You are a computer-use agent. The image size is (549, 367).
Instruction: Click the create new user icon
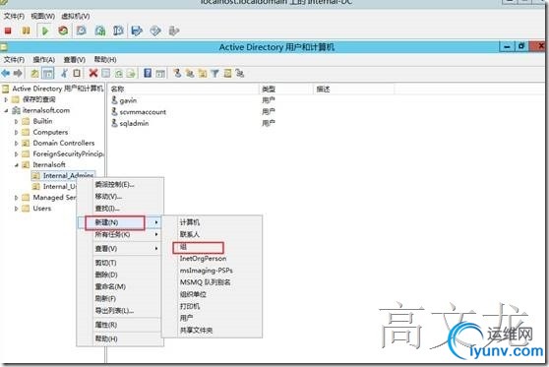[177, 73]
